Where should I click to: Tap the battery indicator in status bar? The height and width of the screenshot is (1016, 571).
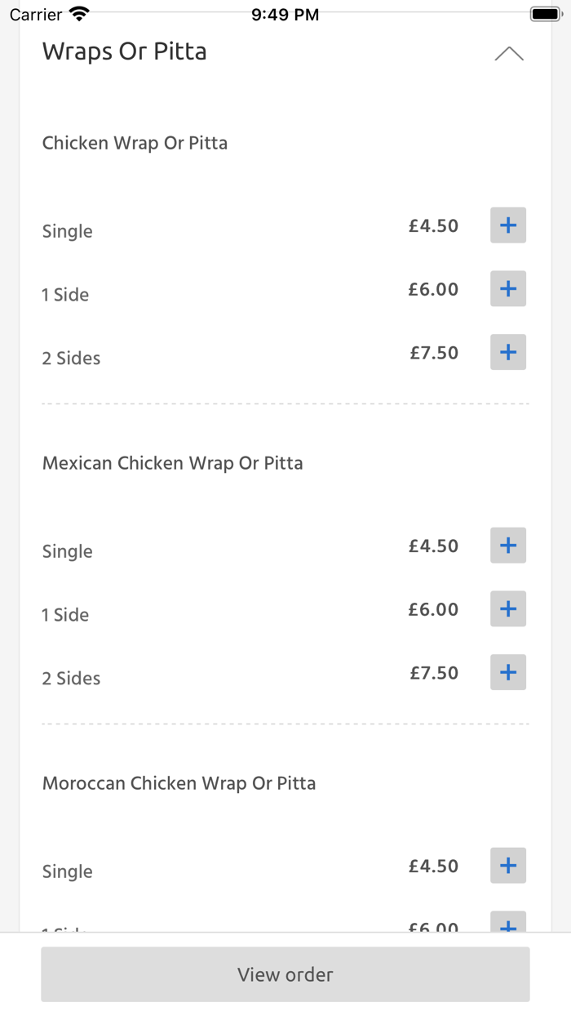[x=545, y=13]
